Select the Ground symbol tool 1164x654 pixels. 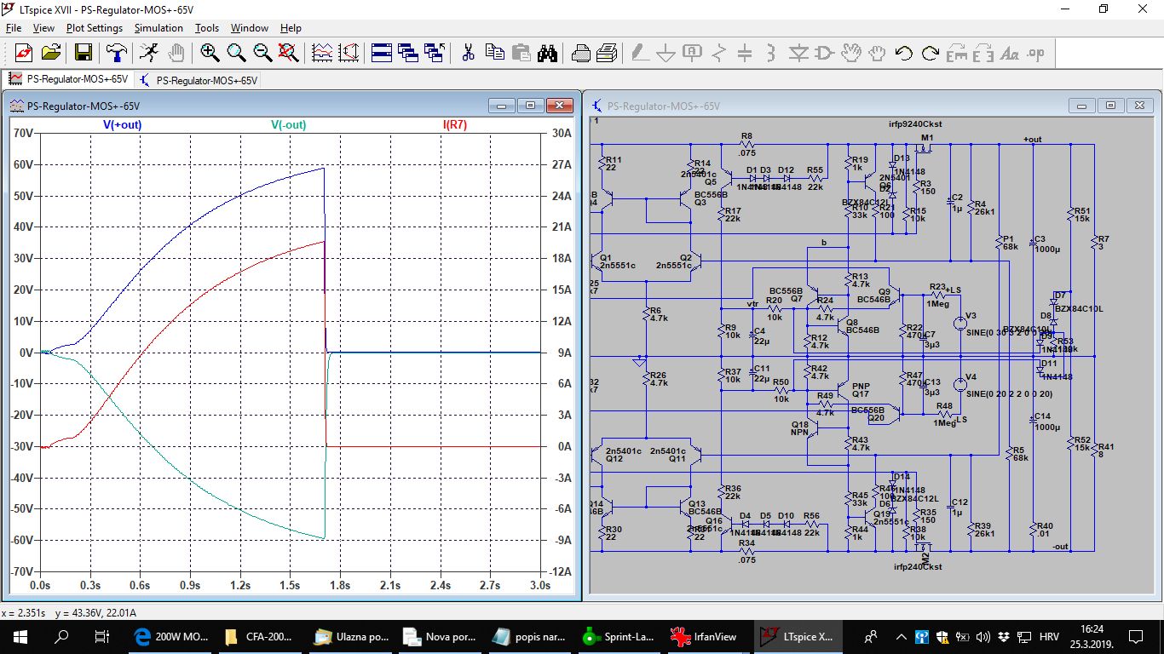coord(666,53)
